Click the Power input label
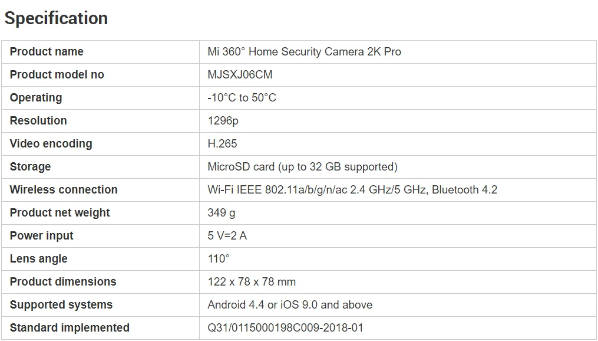Image resolution: width=598 pixels, height=341 pixels. pyautogui.click(x=42, y=236)
